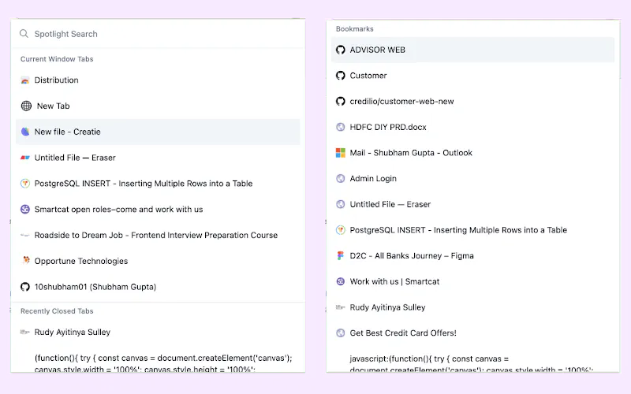631x394 pixels.
Task: Open D2C - All Banks Journey – Figma bookmark
Action: pos(472,255)
